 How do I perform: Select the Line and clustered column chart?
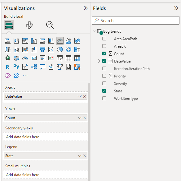click(16, 49)
